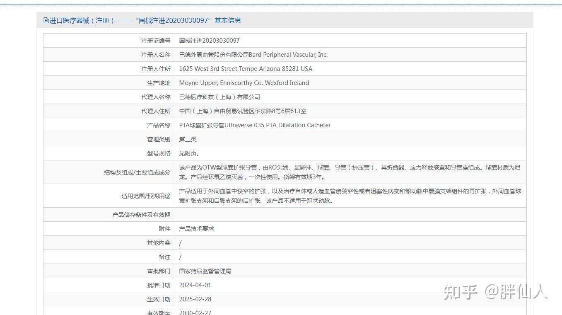Select agent address 华京路8号6层613室

[278, 111]
